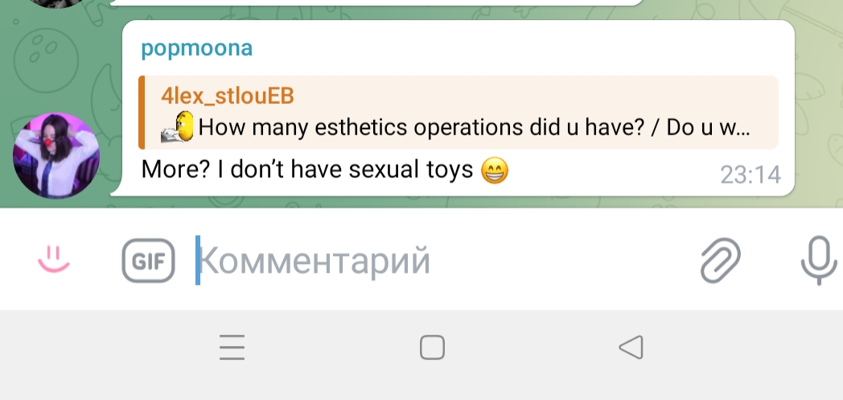Focus the Комментарий input field

click(x=441, y=261)
